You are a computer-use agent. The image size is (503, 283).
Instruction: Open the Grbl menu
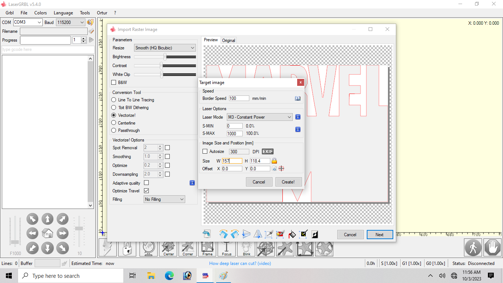10,13
